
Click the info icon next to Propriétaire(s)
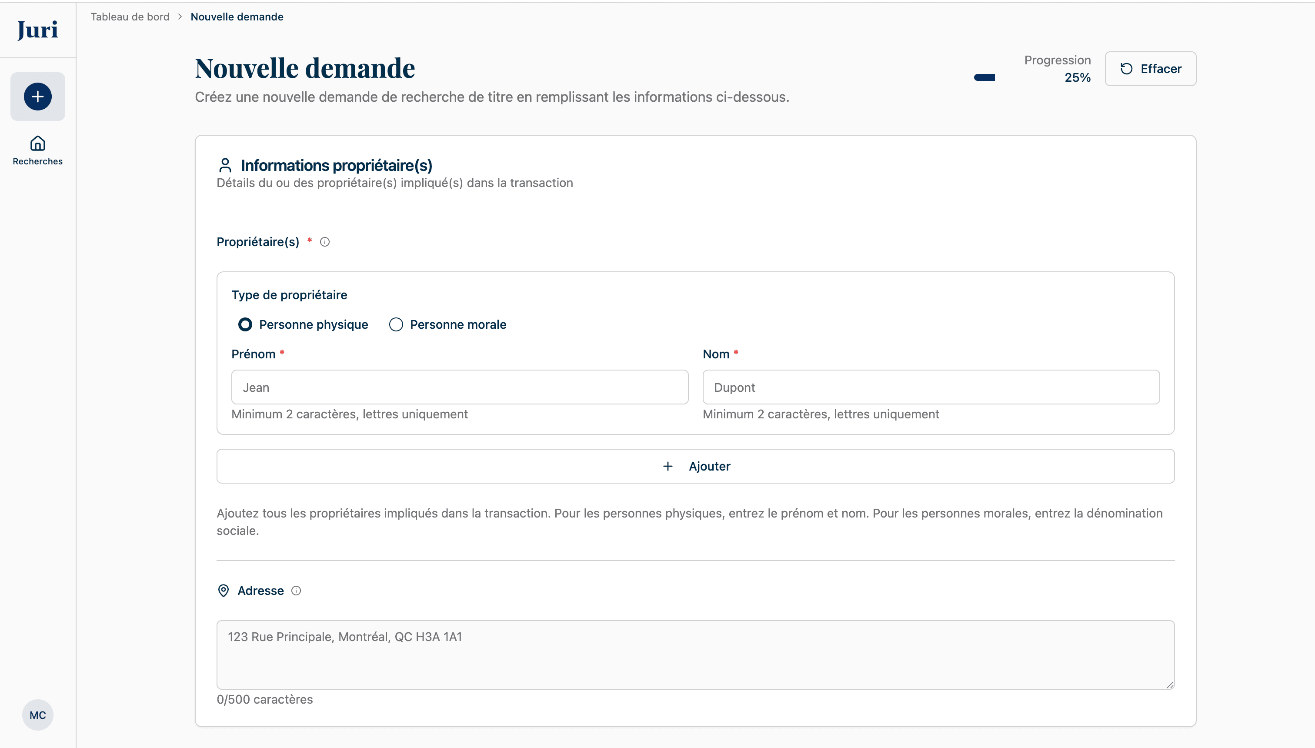coord(325,241)
